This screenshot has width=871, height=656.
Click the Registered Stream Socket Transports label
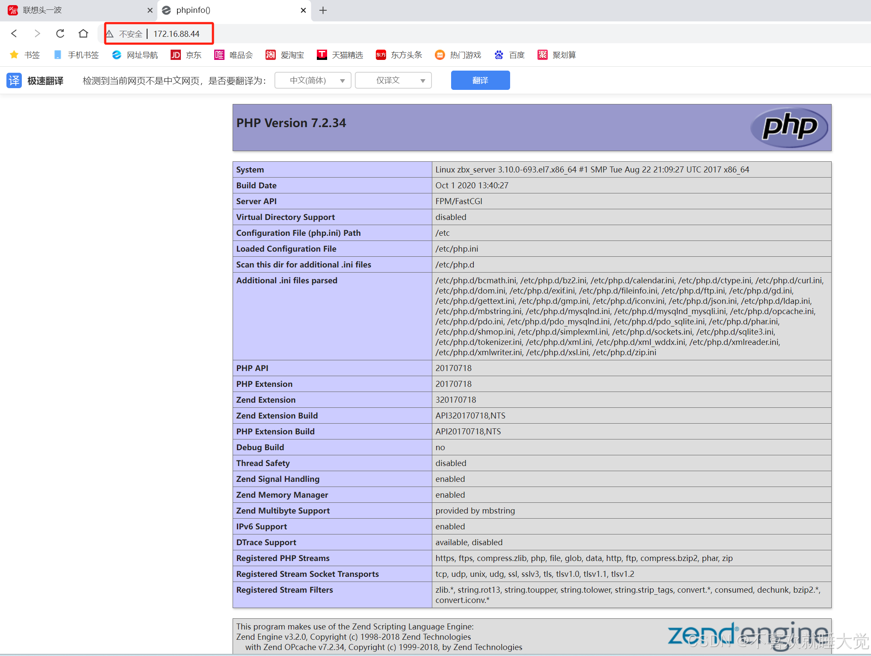(307, 574)
